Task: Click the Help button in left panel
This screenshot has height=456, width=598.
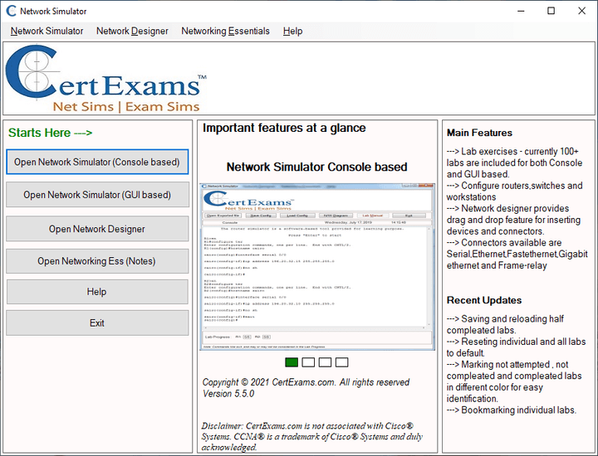Action: click(x=97, y=292)
